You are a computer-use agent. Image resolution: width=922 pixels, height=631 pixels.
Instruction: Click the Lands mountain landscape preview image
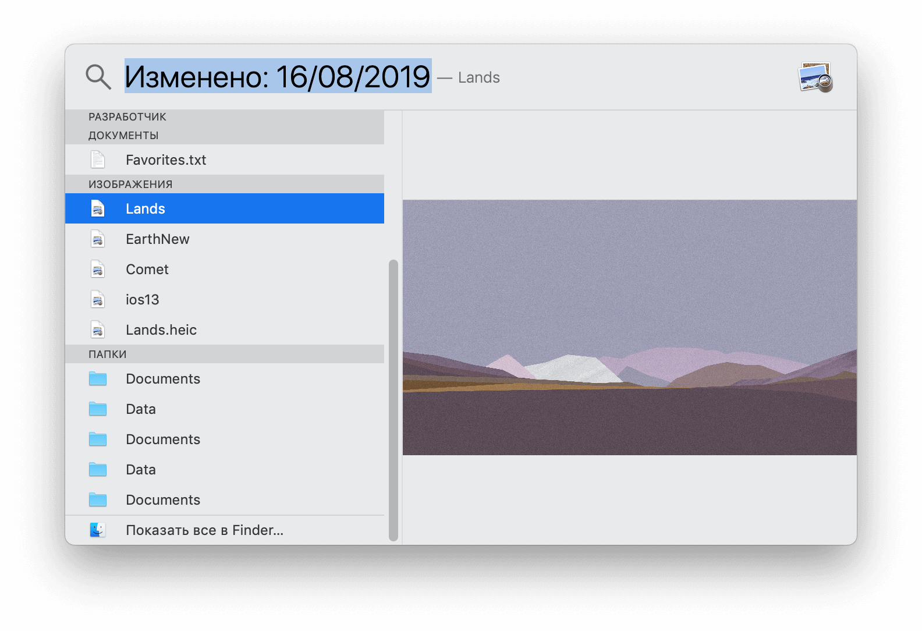pos(630,327)
